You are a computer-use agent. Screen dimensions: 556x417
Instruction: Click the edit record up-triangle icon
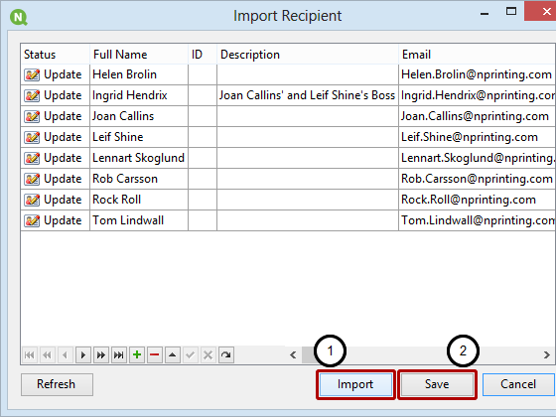[x=173, y=355]
